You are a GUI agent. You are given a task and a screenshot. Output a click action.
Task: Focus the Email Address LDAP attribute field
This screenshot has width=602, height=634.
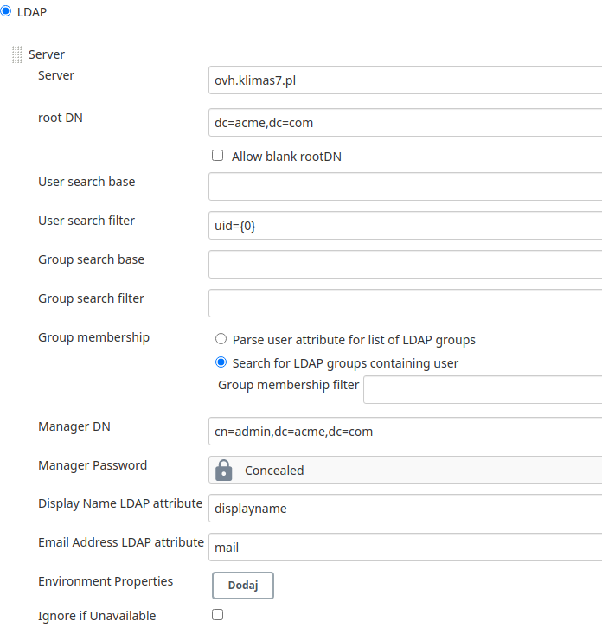point(405,547)
